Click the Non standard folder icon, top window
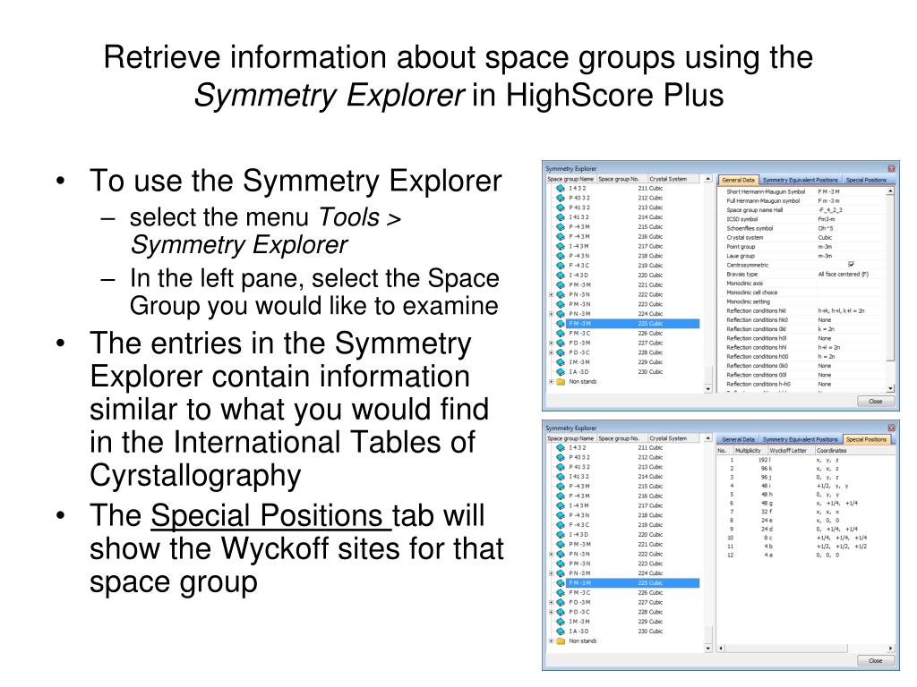The height and width of the screenshot is (687, 917). pos(561,381)
